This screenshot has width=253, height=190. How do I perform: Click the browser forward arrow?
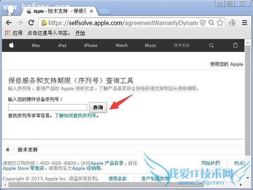coord(20,22)
